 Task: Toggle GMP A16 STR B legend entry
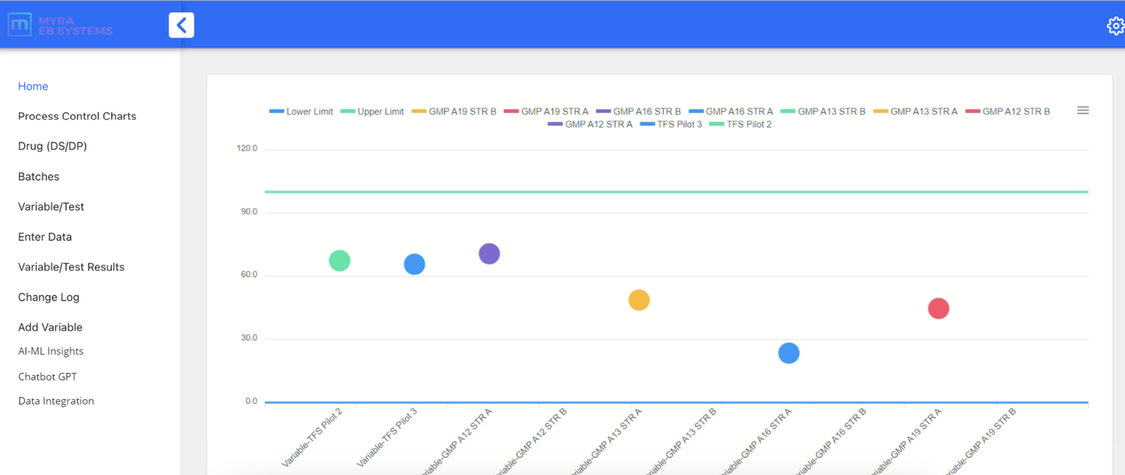click(638, 112)
